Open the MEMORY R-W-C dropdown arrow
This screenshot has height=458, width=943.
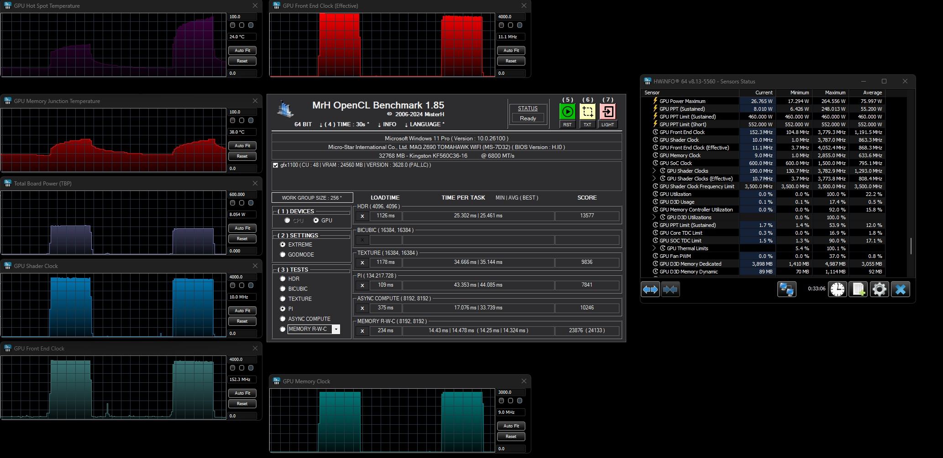tap(336, 329)
